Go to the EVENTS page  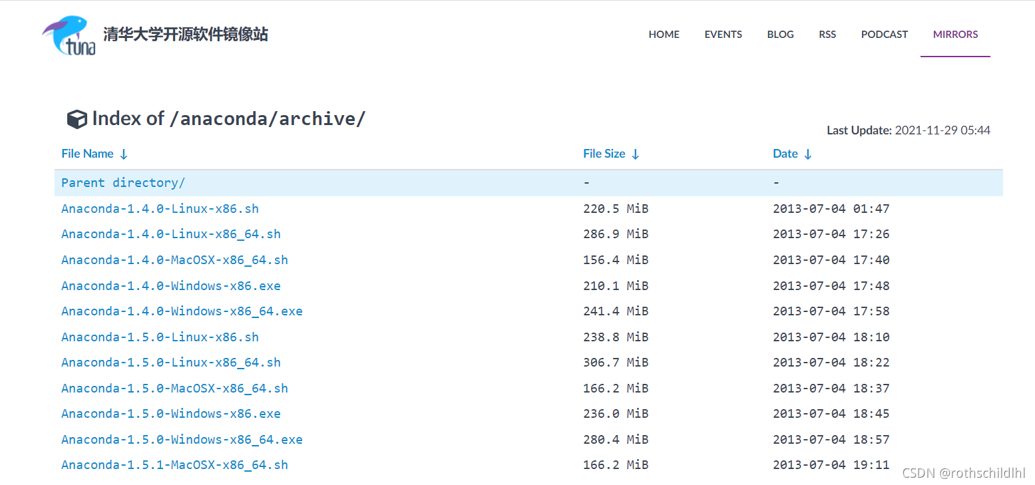coord(724,35)
